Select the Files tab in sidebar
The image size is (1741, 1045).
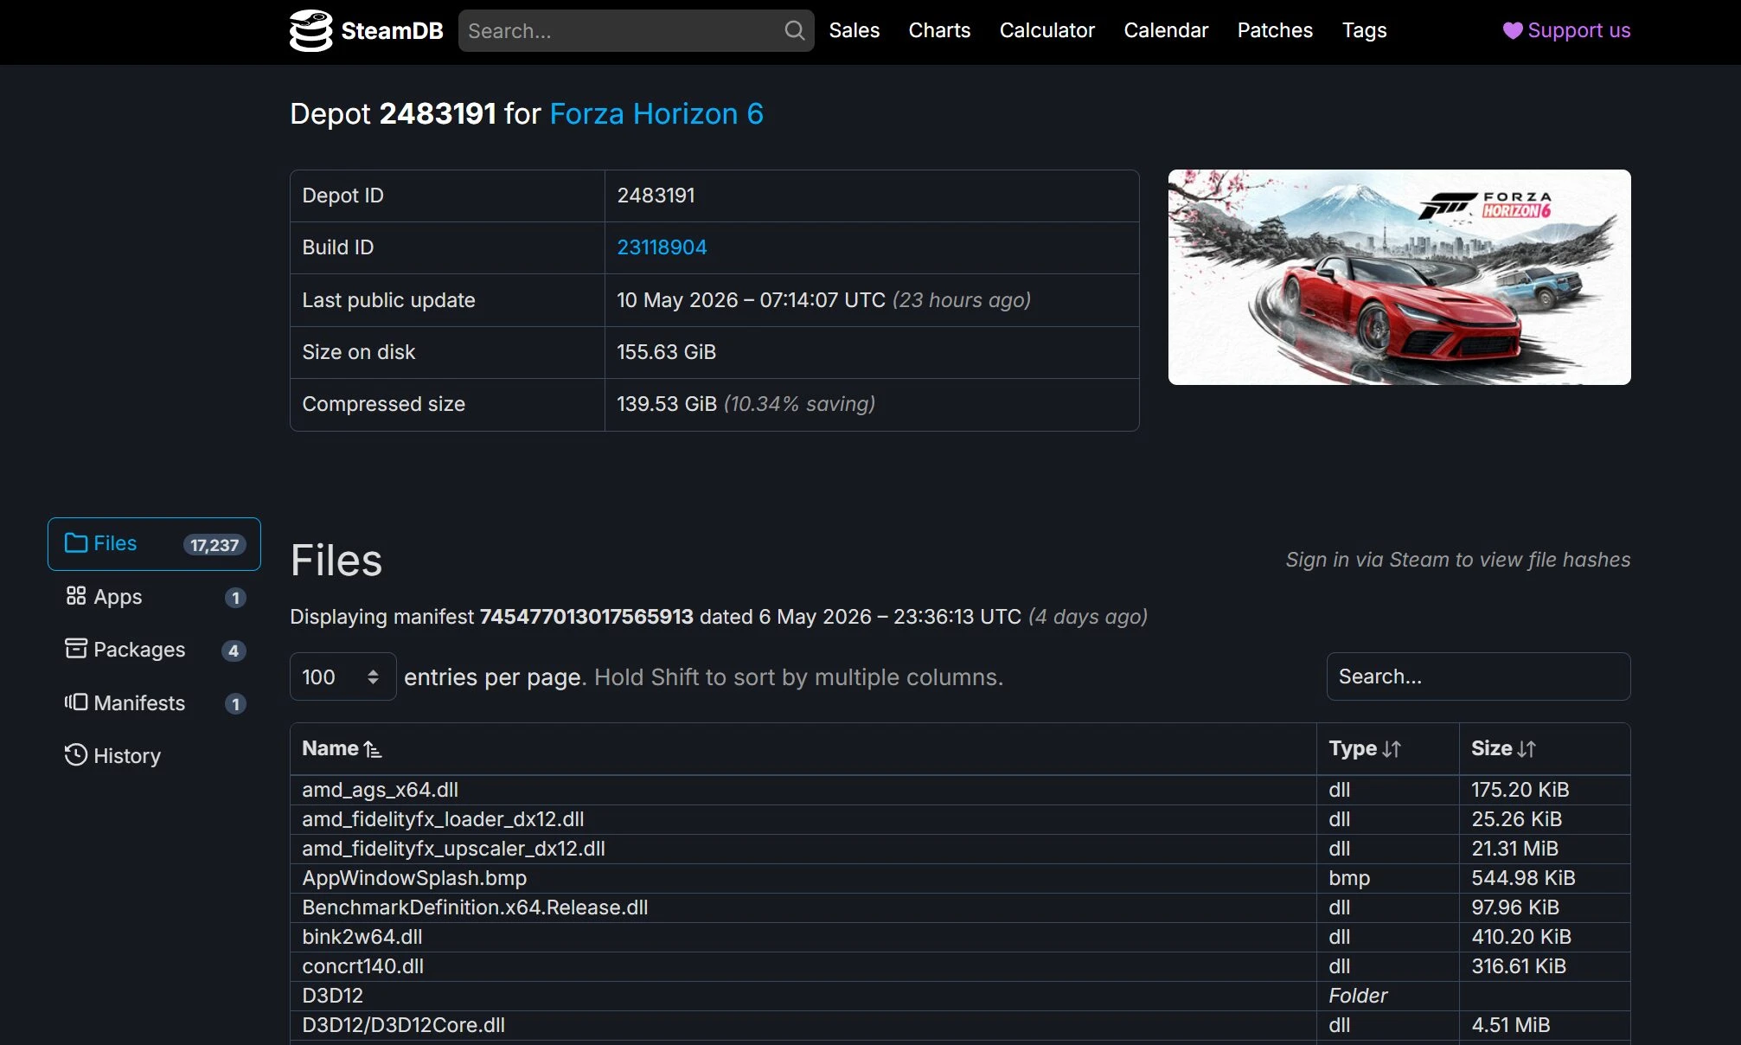click(x=154, y=544)
